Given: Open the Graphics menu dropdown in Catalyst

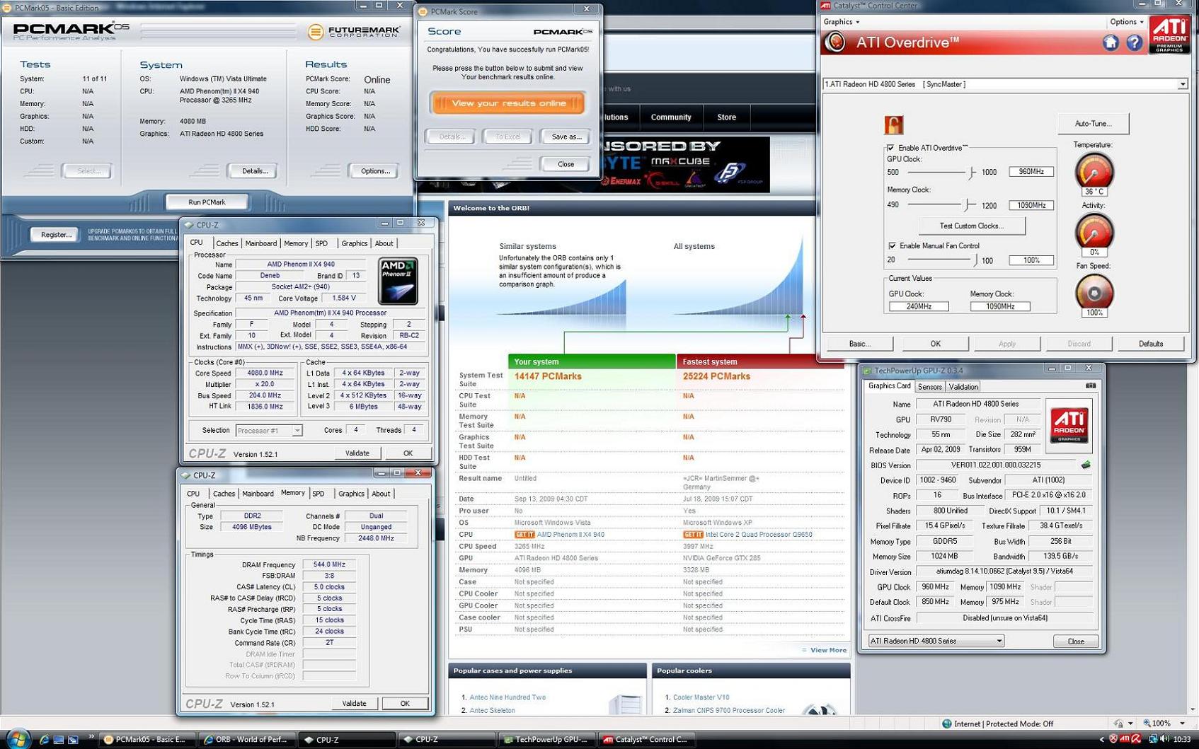Looking at the screenshot, I should (x=842, y=22).
